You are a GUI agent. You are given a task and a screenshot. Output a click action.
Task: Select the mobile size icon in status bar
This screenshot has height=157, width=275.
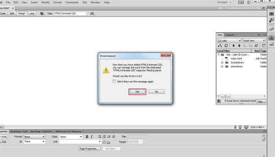[235, 127]
